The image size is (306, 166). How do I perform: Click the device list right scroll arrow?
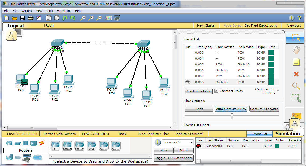[149, 156]
